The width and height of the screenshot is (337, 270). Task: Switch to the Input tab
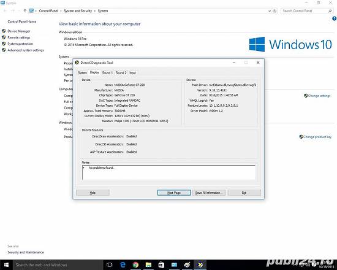132,73
